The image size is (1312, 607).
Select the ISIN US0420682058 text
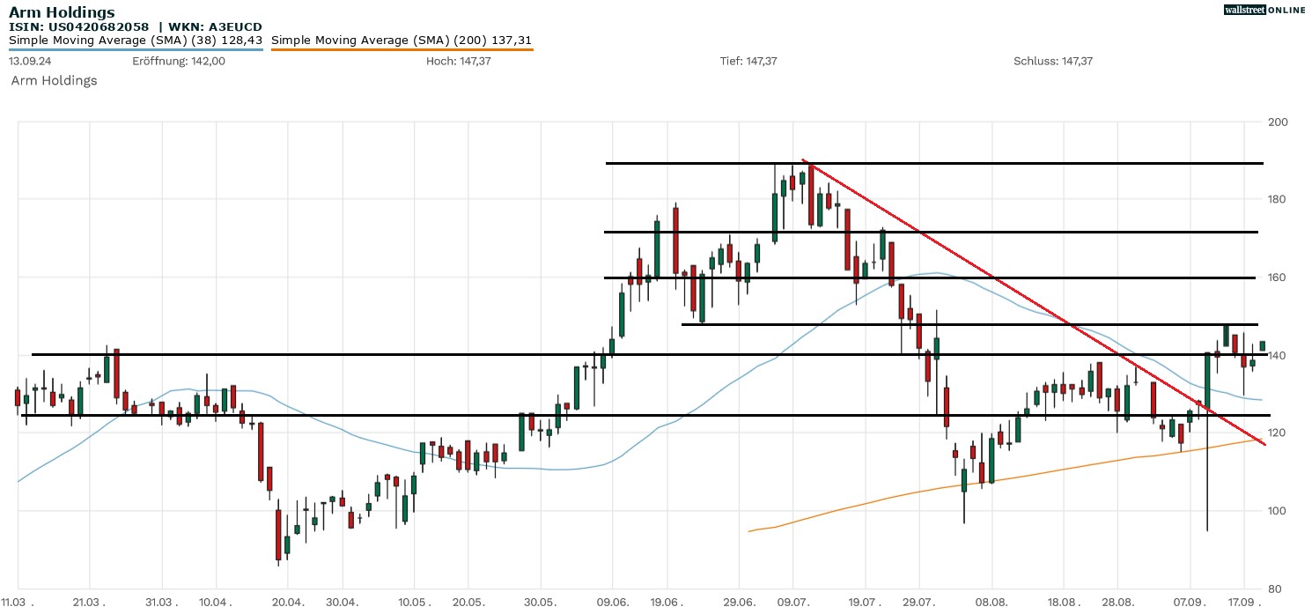[78, 27]
